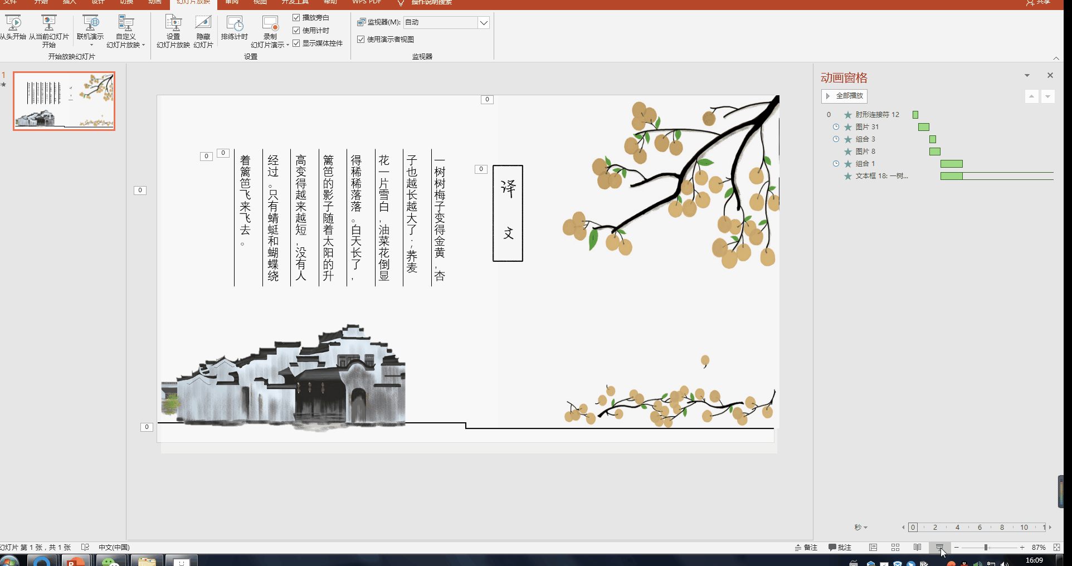
Task: Select slide 1 thumbnail
Action: [64, 101]
